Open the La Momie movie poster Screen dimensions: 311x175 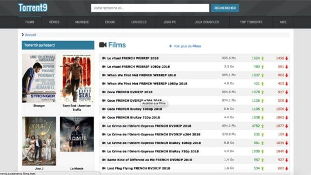(77, 134)
